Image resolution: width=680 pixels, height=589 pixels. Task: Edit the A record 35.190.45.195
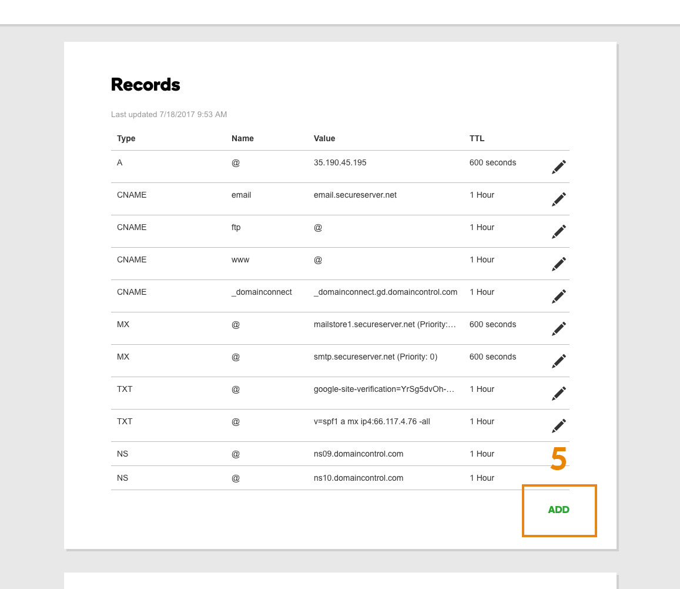coord(558,167)
